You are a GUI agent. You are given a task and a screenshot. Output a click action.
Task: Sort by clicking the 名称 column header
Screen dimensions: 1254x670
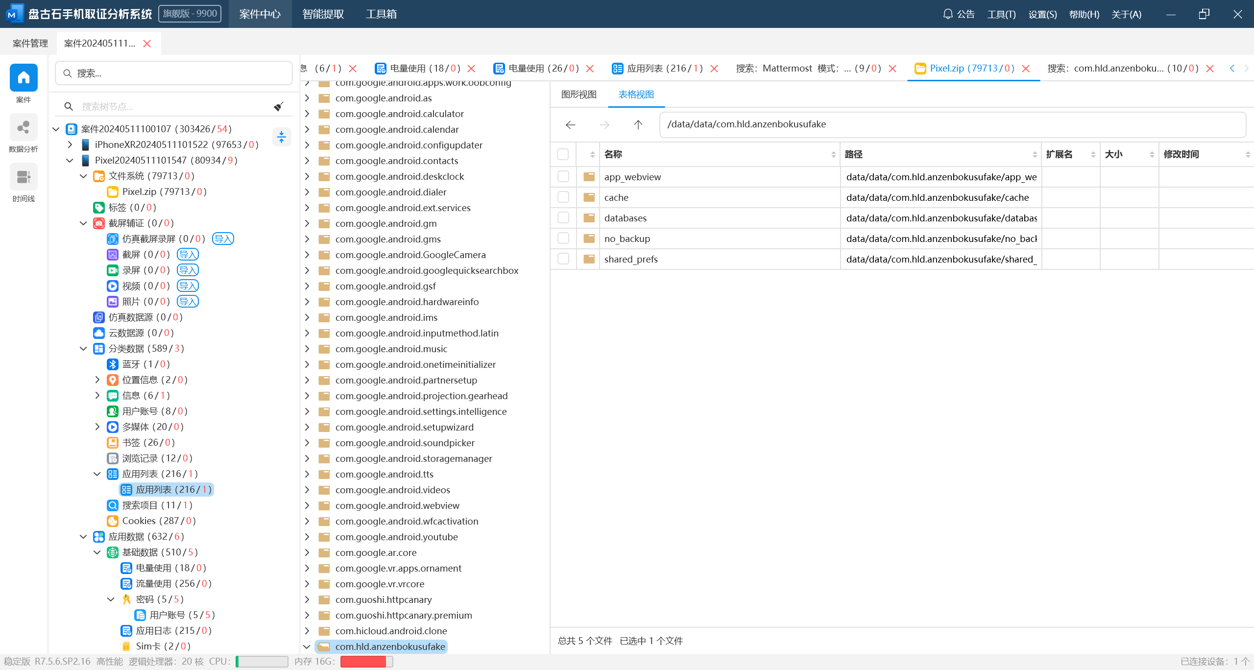[x=613, y=154]
